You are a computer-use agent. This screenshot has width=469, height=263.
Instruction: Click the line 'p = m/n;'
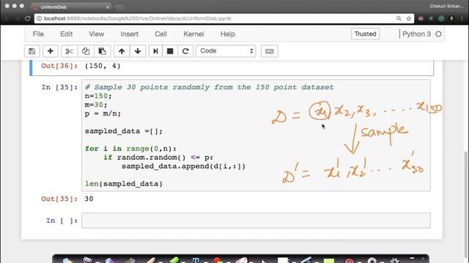103,114
